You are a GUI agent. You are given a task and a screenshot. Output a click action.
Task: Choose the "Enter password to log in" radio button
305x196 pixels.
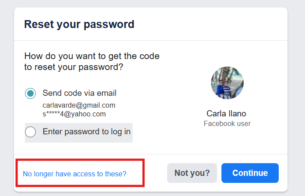pyautogui.click(x=31, y=132)
